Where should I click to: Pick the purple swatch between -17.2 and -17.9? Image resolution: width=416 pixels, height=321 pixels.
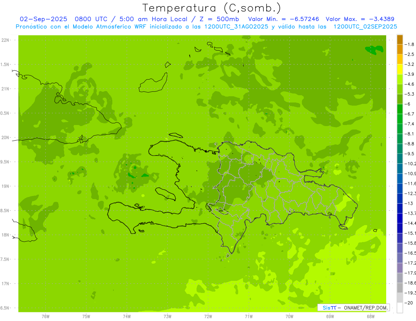click(400, 268)
